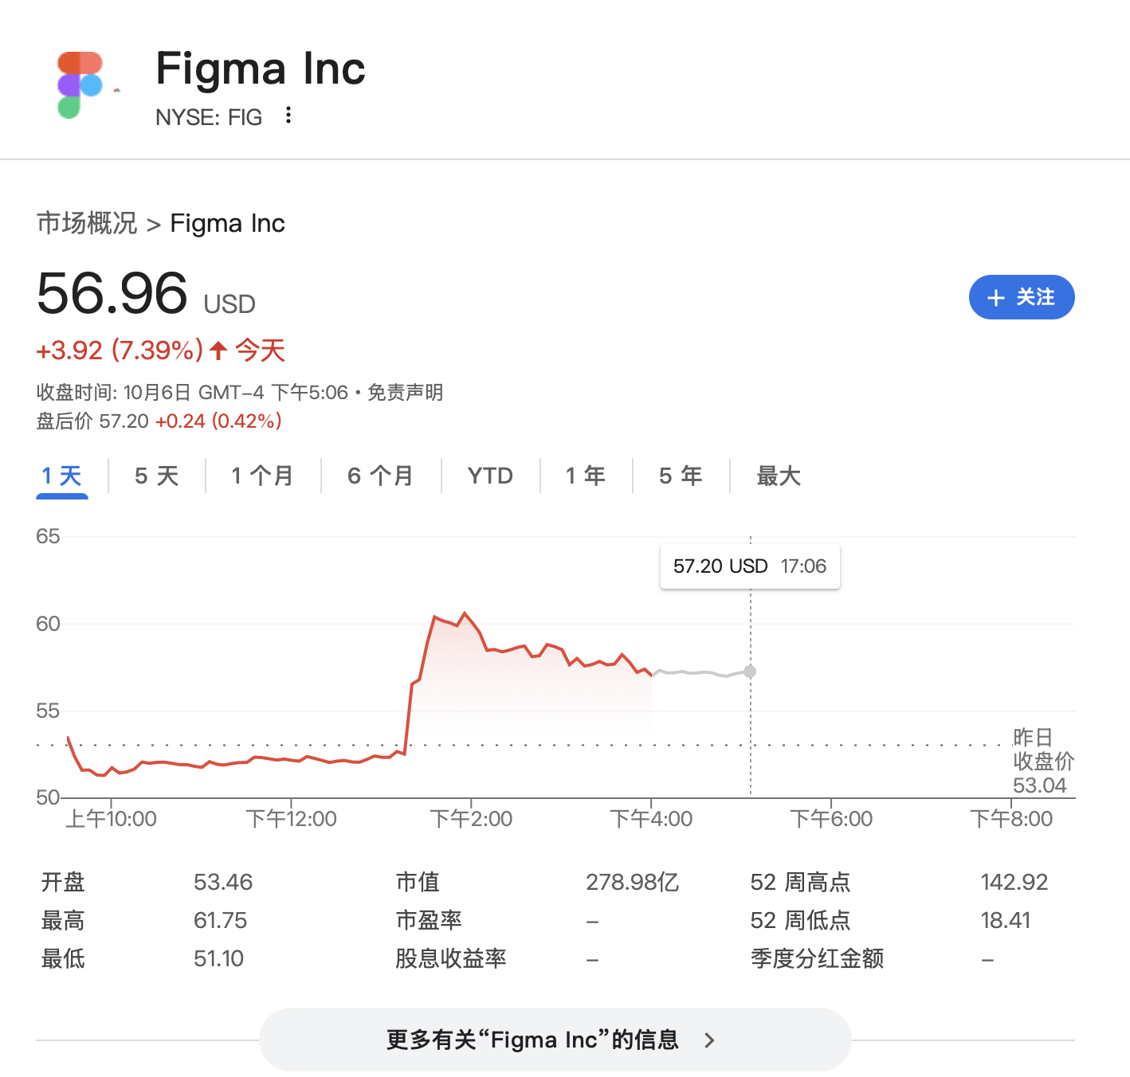Click the Figma Inc breadcrumb text

pyautogui.click(x=227, y=223)
